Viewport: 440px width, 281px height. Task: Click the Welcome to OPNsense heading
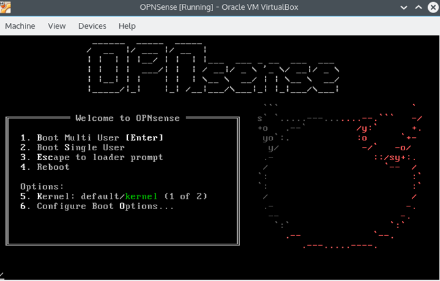point(127,118)
